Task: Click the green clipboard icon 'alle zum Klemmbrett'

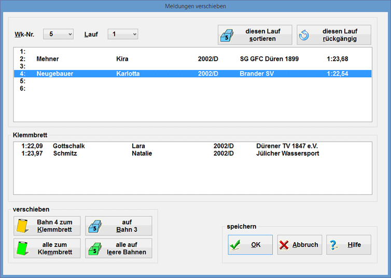Action: click(21, 248)
